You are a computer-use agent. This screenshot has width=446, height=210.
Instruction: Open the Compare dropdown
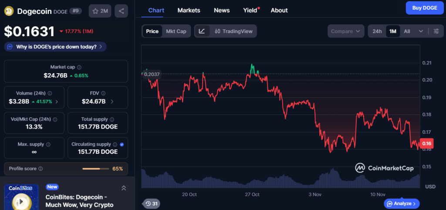pos(346,31)
